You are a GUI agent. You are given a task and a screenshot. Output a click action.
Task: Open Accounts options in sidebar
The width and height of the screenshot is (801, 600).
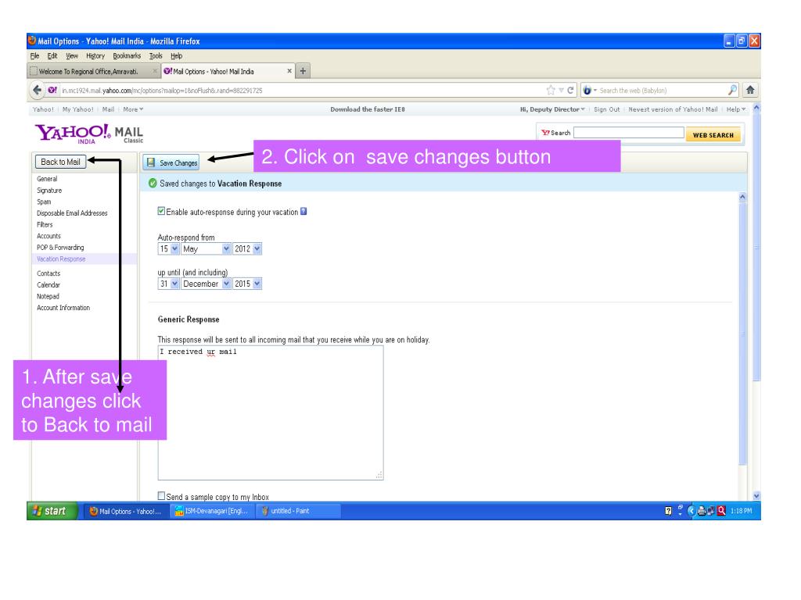tap(48, 236)
